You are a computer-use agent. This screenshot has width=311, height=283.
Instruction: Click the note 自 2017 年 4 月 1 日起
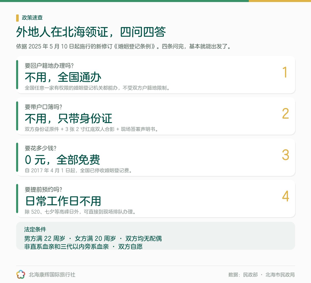(x=78, y=170)
